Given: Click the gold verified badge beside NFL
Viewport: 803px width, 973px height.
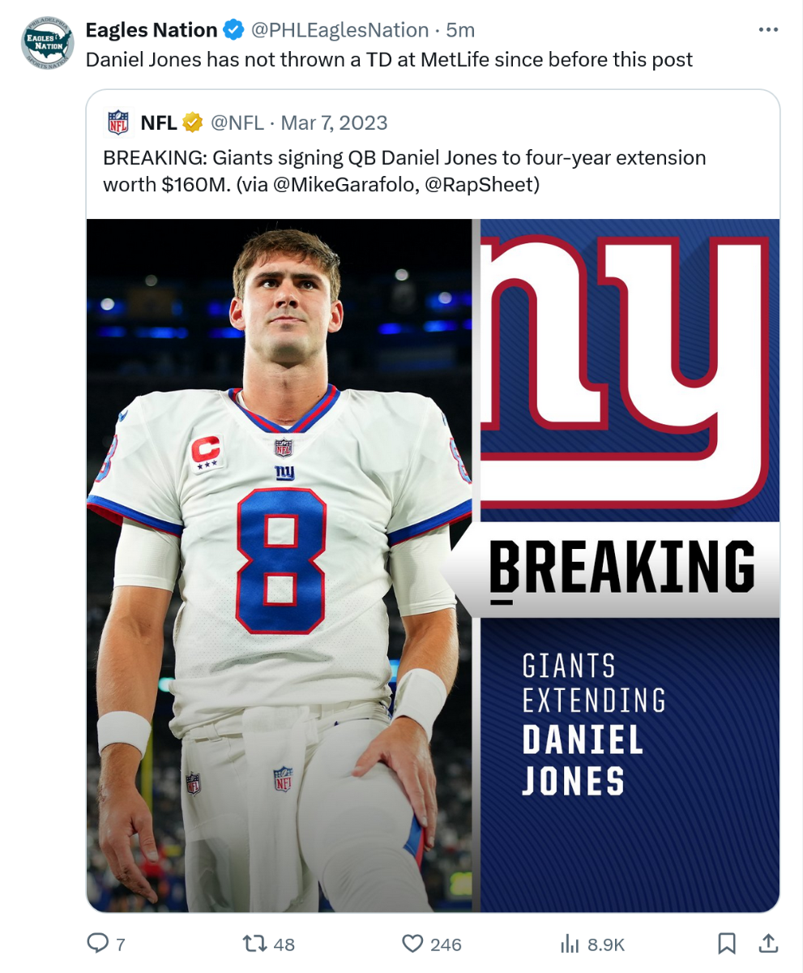Looking at the screenshot, I should click(x=192, y=122).
